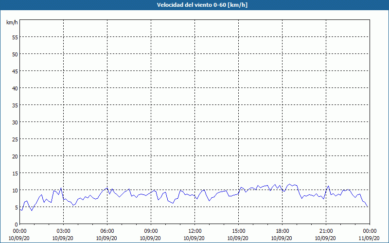Select the y-axis value 30

15,122
